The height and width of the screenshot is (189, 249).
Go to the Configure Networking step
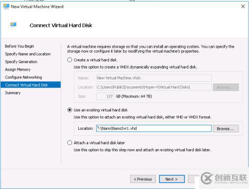point(23,77)
